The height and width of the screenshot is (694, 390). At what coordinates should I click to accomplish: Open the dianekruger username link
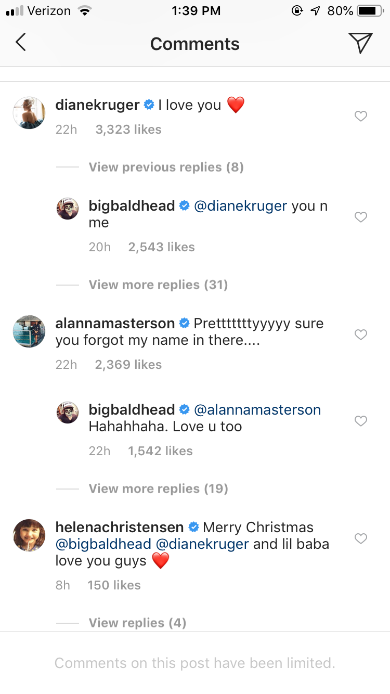point(97,105)
